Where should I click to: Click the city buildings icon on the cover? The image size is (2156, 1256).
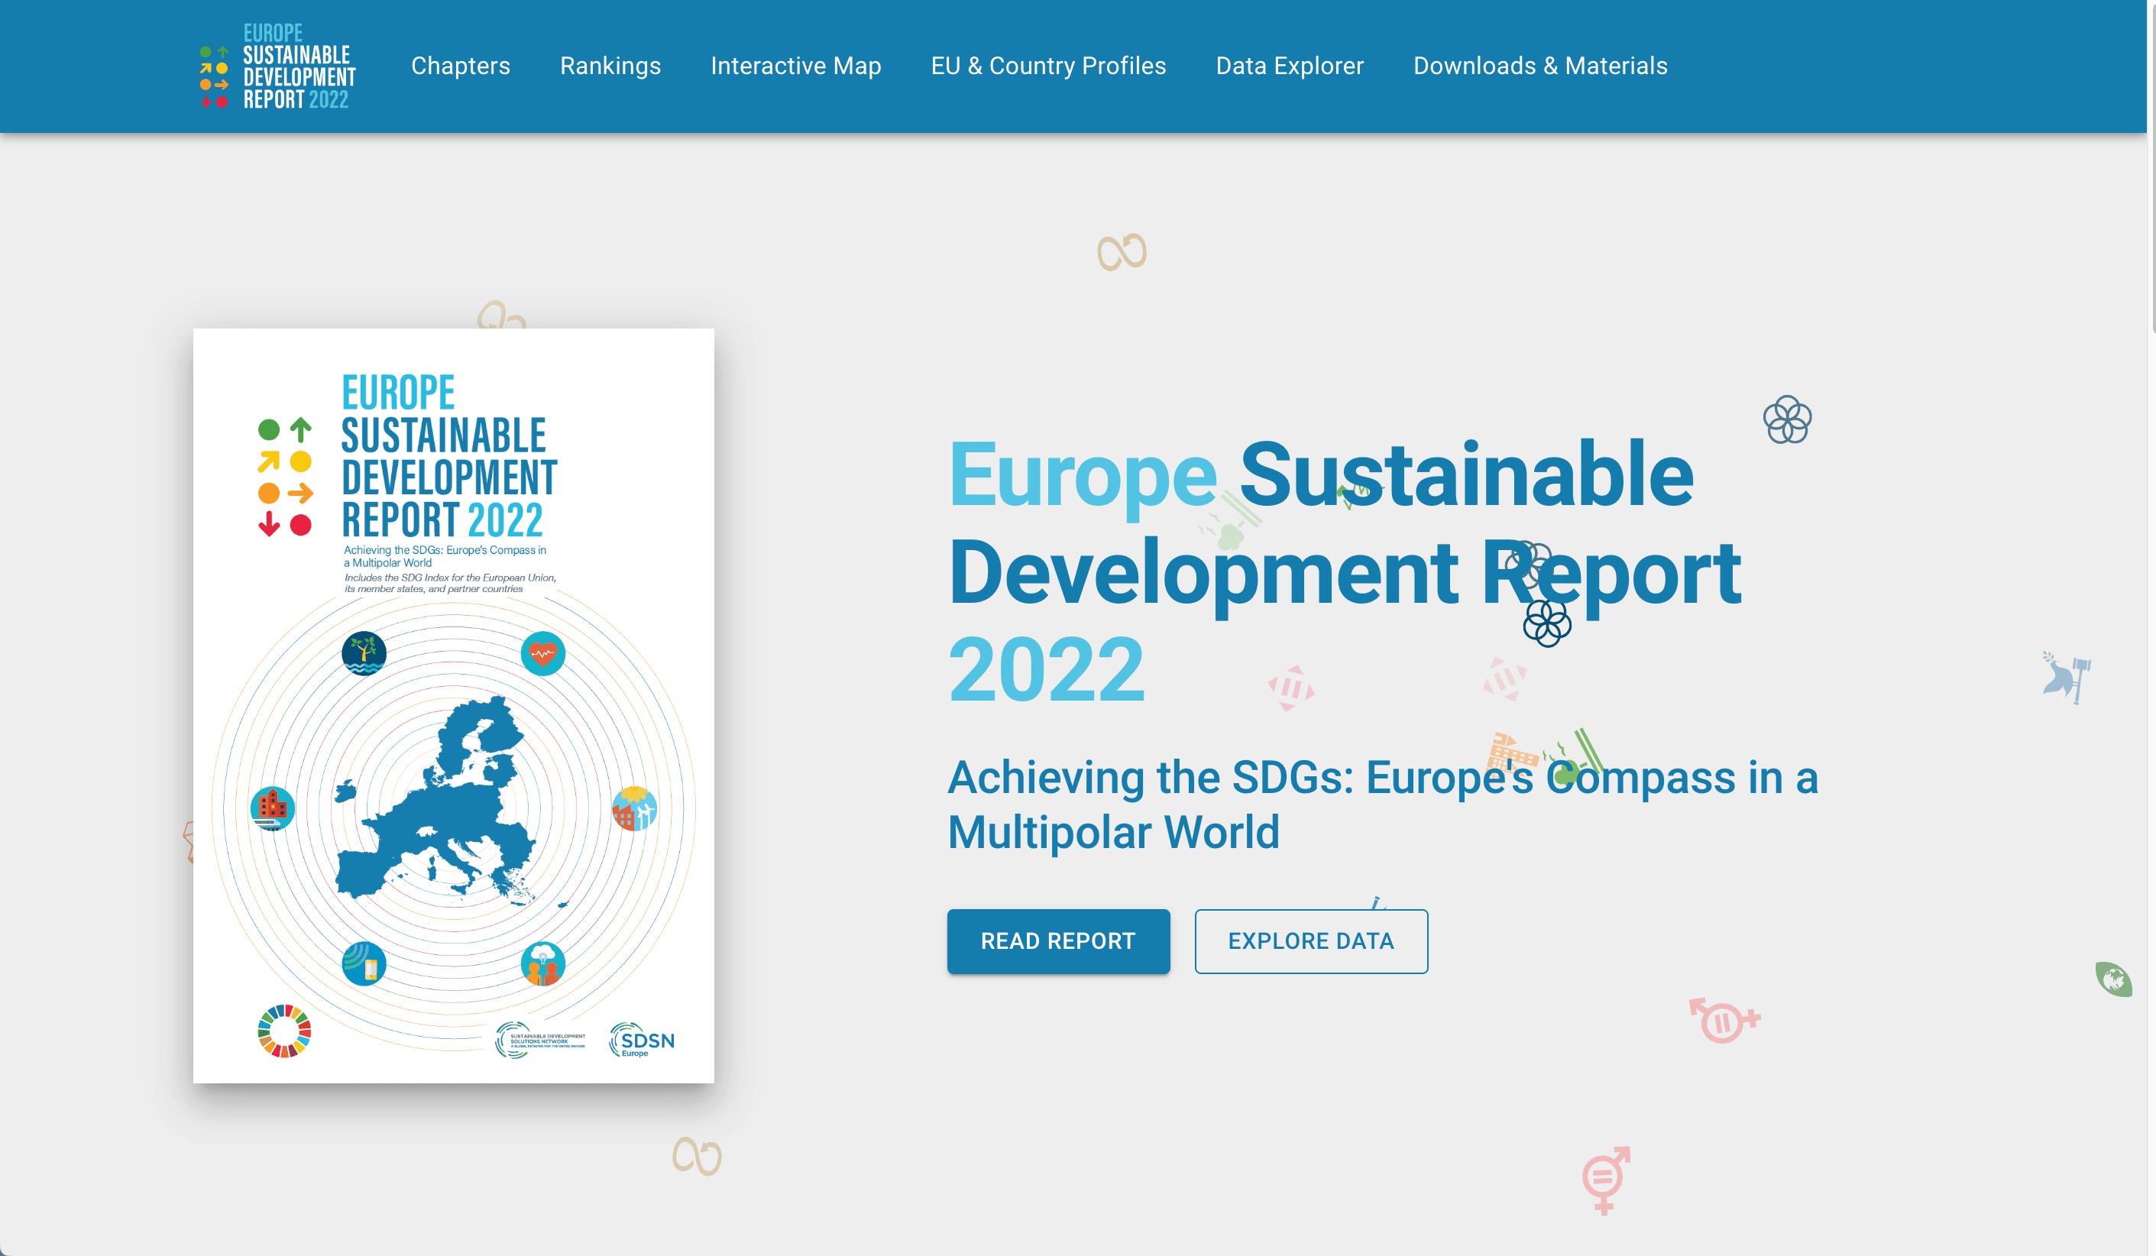click(273, 808)
